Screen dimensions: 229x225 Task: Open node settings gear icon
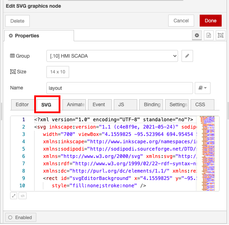197,35
